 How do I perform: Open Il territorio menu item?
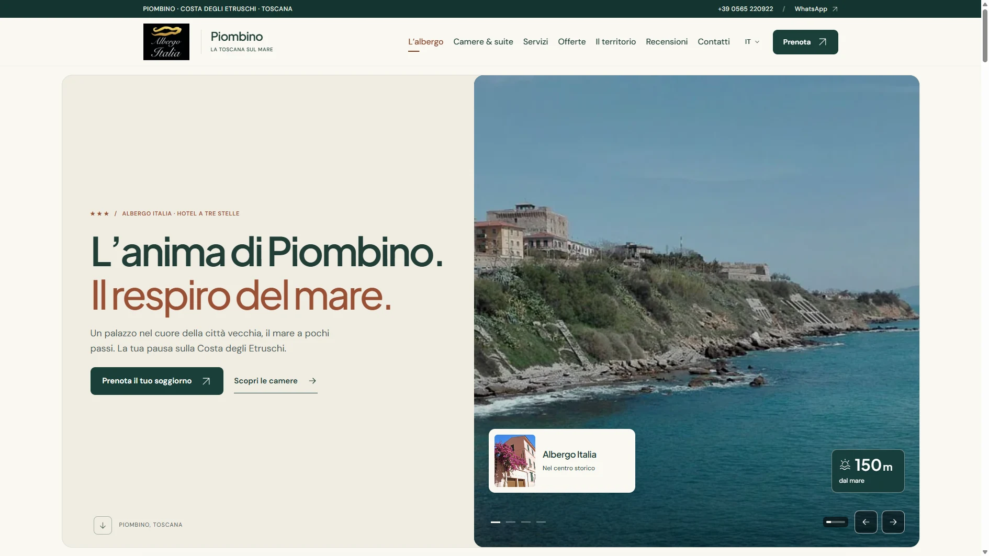[615, 42]
